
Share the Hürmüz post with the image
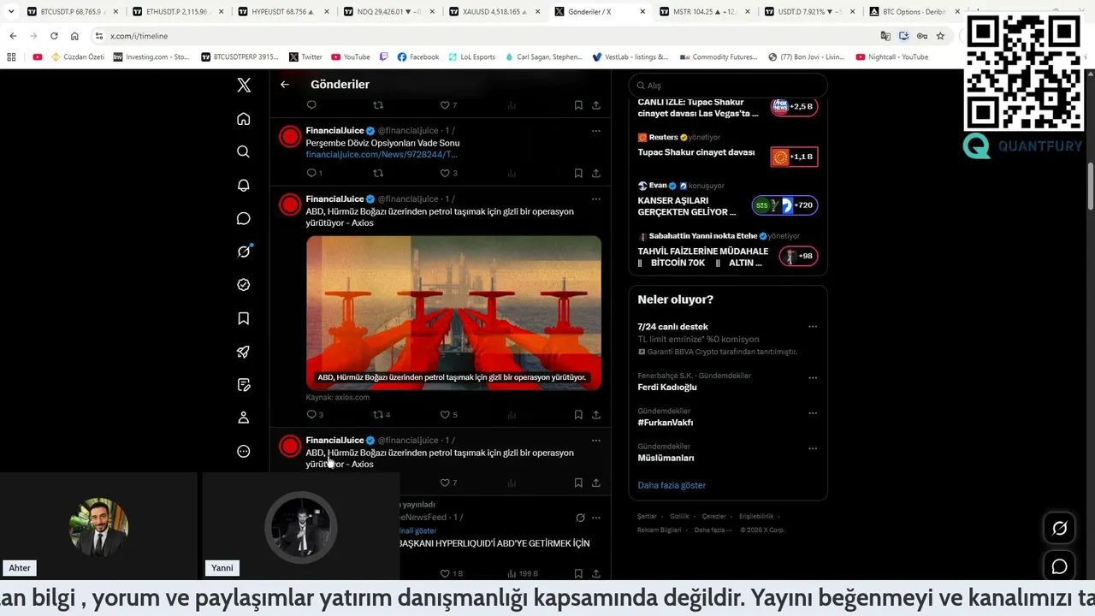click(x=596, y=414)
